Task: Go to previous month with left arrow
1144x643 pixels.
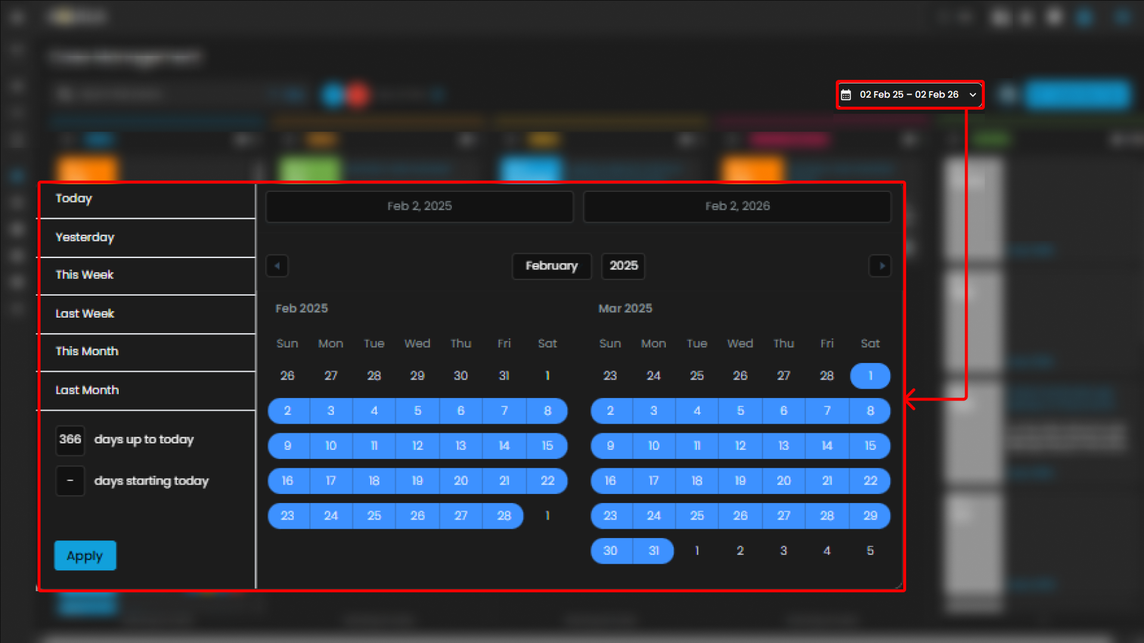Action: point(277,266)
